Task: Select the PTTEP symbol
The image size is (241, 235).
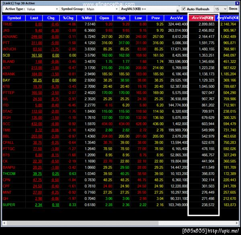Action: tap(8, 93)
